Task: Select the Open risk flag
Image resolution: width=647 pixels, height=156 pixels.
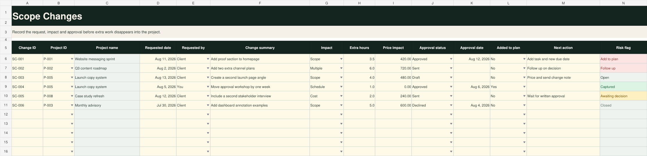Action: tap(623, 78)
